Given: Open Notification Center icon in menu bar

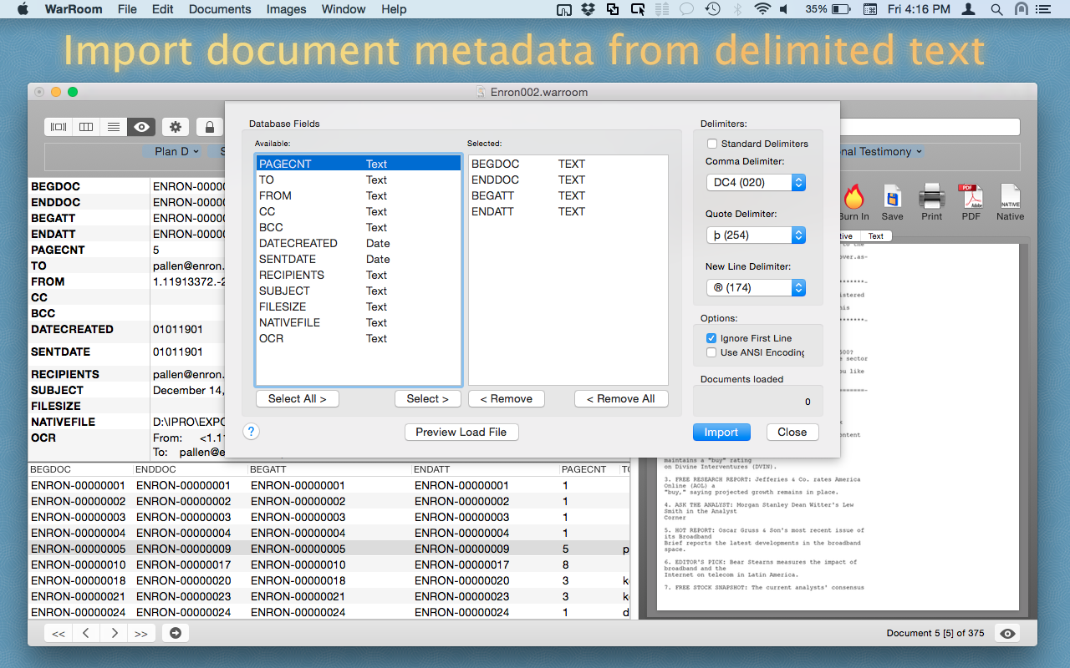Looking at the screenshot, I should 1045,9.
